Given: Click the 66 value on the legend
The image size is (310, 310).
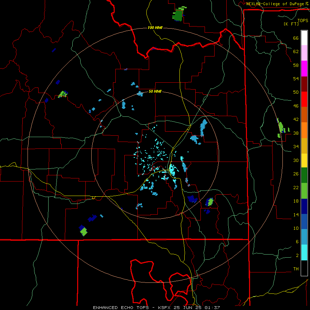Looking at the screenshot, I should 296,38.
